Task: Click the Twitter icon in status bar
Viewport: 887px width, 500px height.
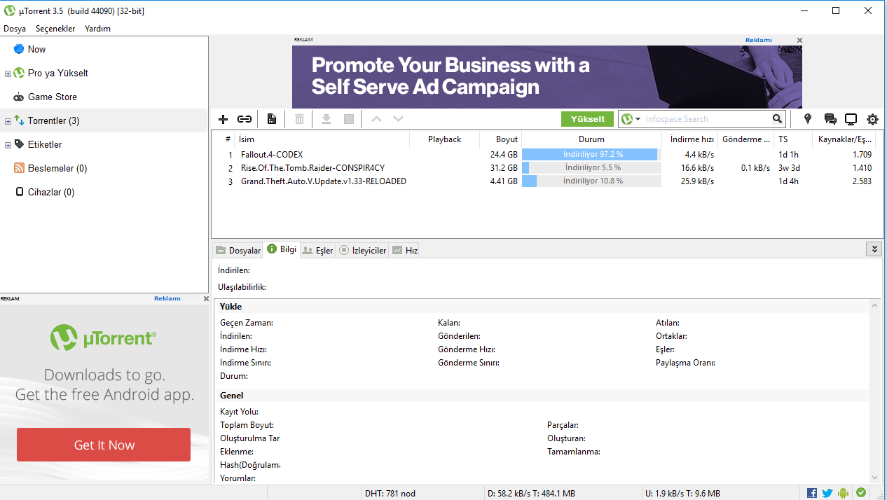Action: (827, 493)
